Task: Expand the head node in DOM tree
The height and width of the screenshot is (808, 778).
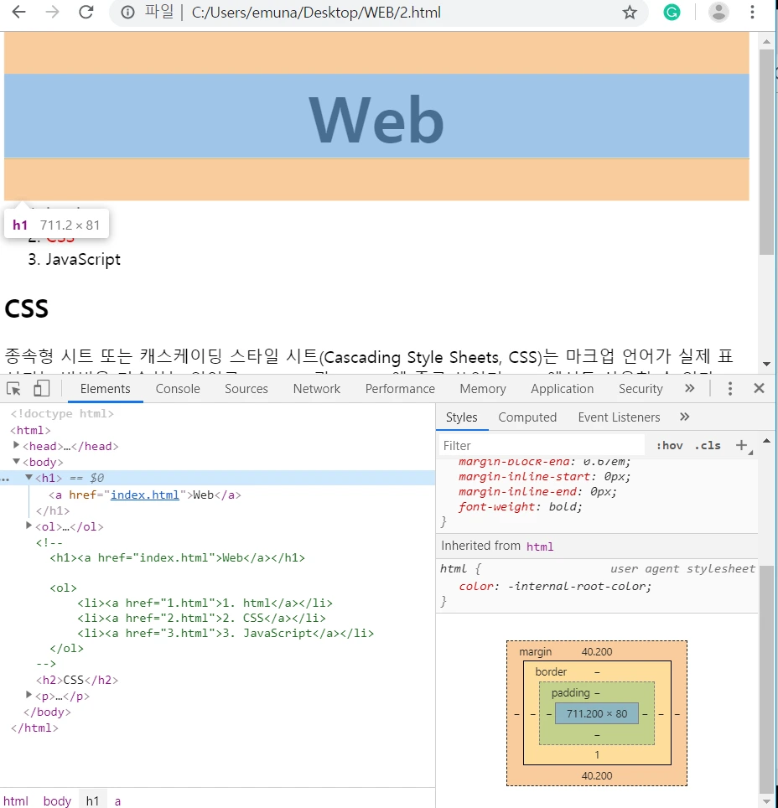Action: coord(16,445)
